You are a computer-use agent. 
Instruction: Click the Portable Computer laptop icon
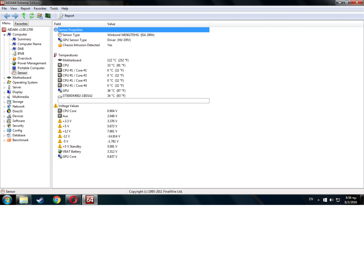(14, 68)
